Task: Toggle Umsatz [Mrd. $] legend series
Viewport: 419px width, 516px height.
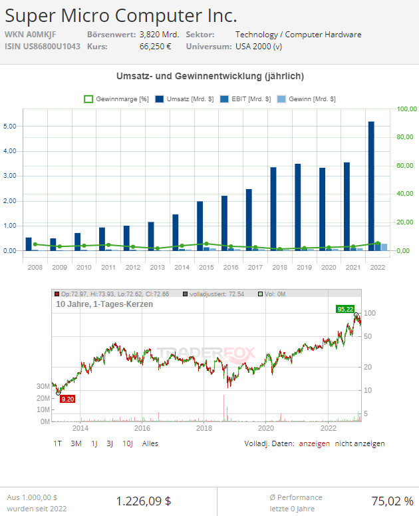Action: 184,99
